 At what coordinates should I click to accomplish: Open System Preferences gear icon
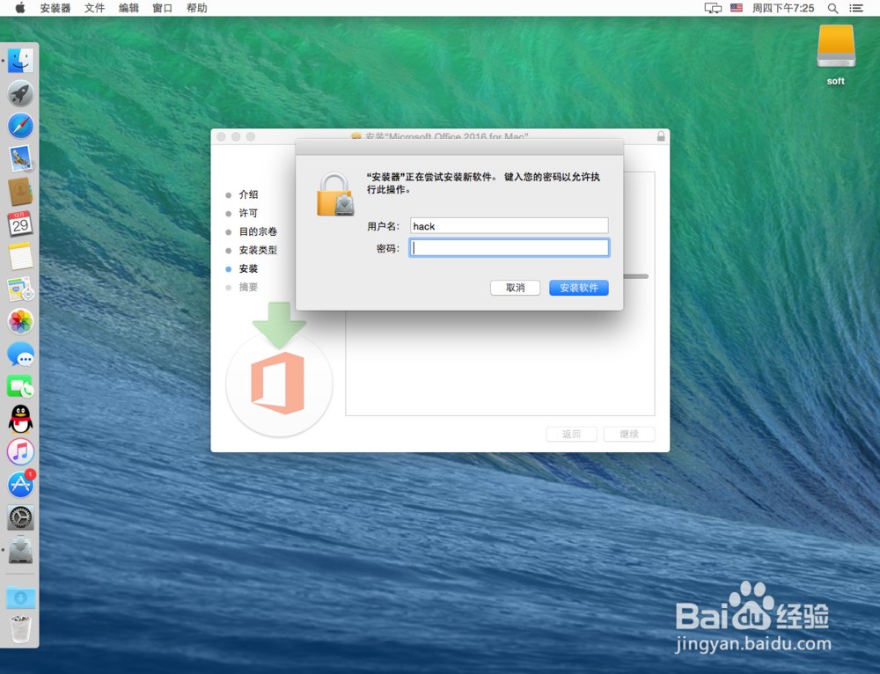(x=20, y=517)
